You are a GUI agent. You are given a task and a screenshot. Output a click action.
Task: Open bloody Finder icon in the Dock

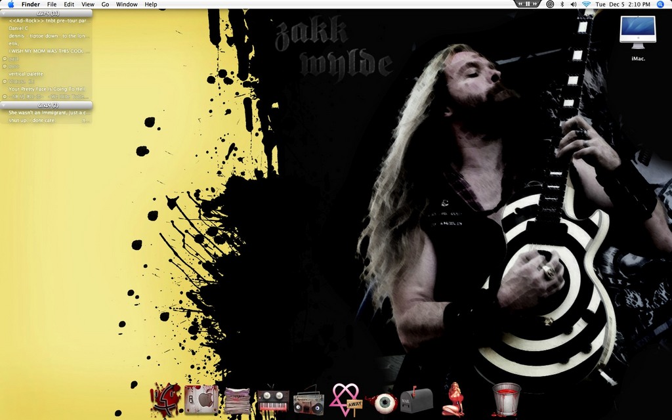[x=166, y=400]
